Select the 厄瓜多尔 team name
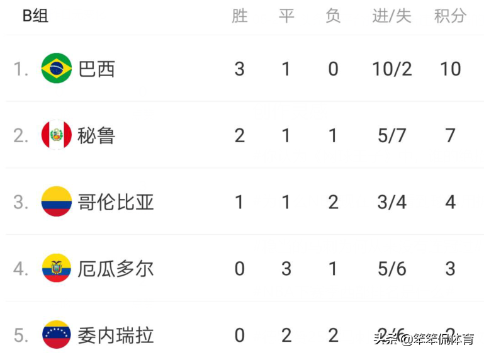 [x=115, y=269]
